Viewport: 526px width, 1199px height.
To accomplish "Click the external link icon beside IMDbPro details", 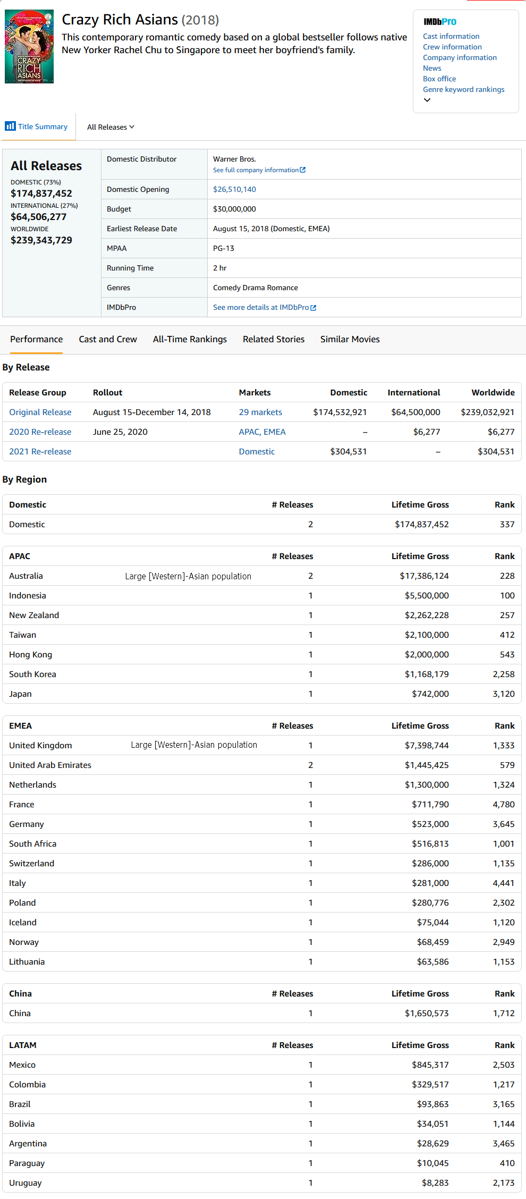I will click(x=313, y=308).
